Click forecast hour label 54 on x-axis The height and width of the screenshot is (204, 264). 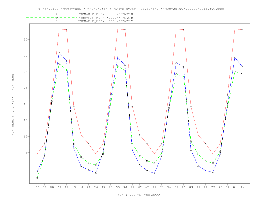169,187
